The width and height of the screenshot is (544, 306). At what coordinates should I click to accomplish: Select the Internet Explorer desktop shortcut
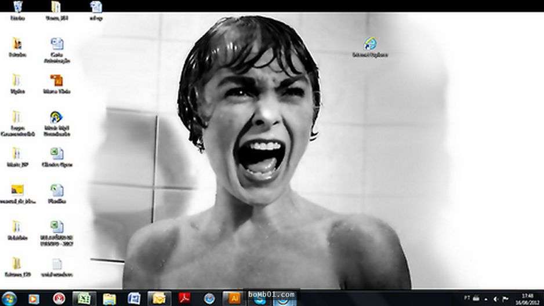370,48
